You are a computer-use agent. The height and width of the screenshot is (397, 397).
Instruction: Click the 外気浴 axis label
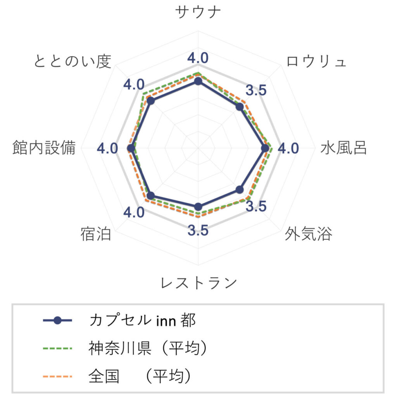coord(308,234)
